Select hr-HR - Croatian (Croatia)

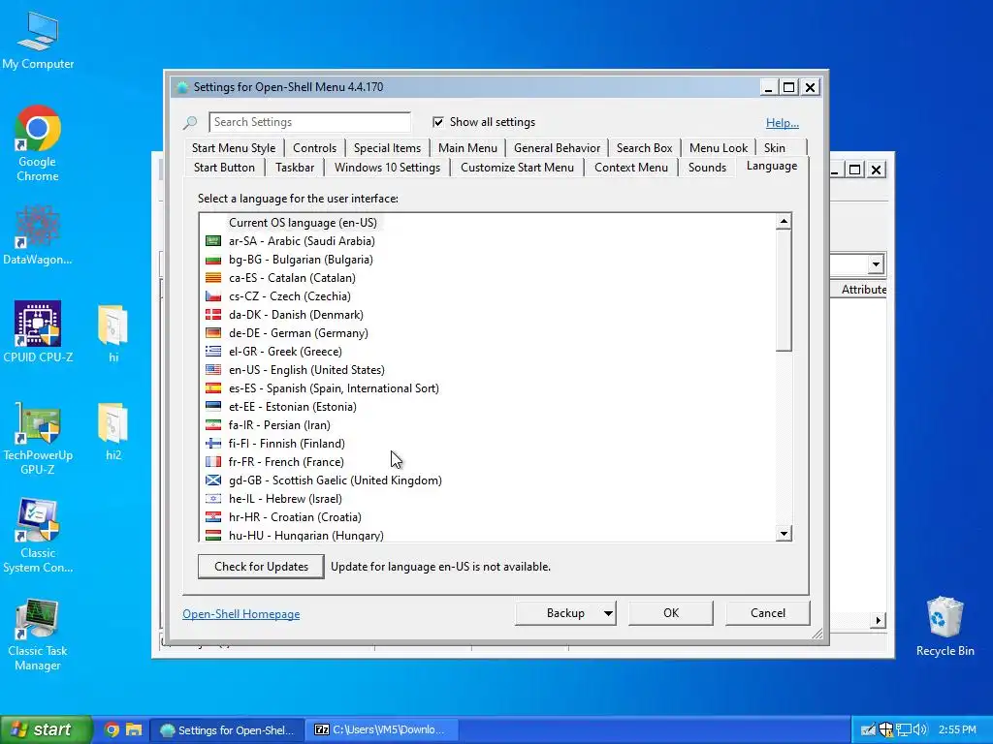(x=488, y=517)
